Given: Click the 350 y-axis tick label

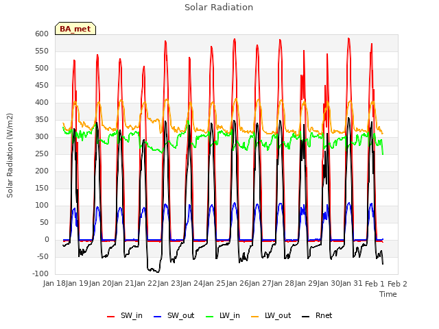Looking at the screenshot, I should tap(42, 120).
